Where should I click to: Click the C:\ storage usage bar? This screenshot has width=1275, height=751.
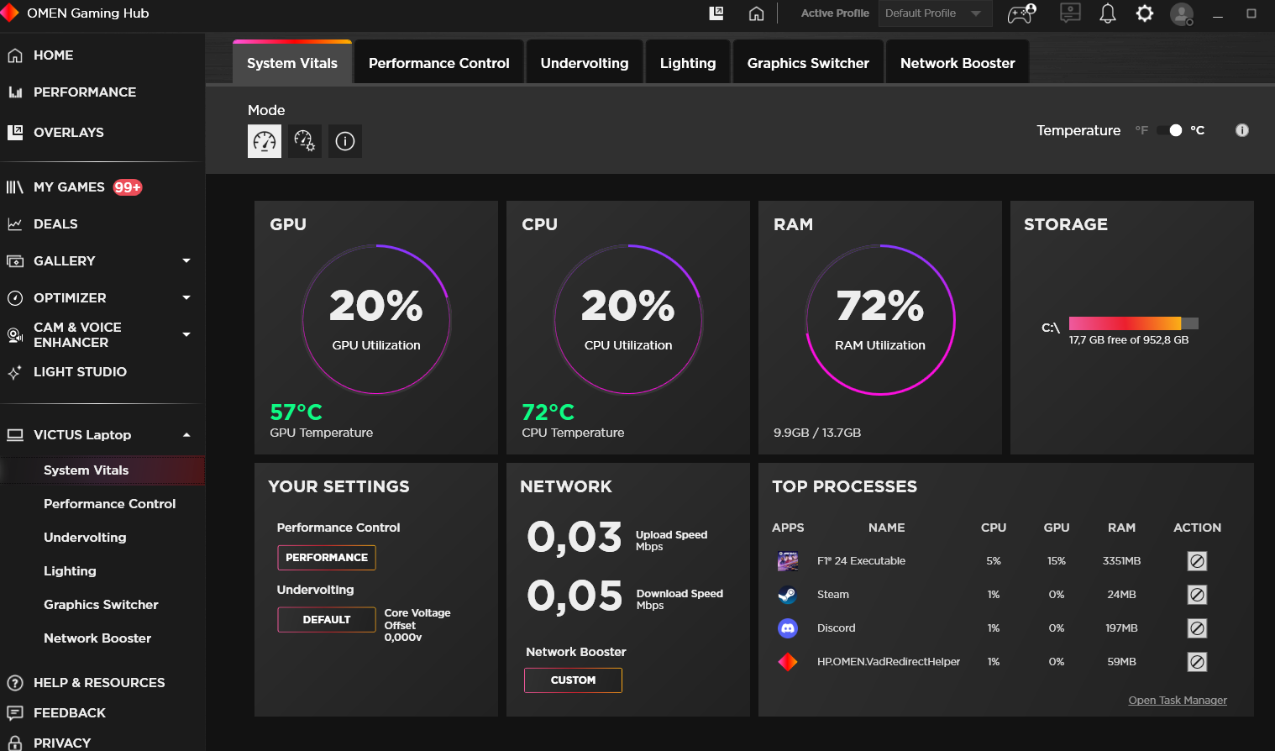pyautogui.click(x=1133, y=323)
